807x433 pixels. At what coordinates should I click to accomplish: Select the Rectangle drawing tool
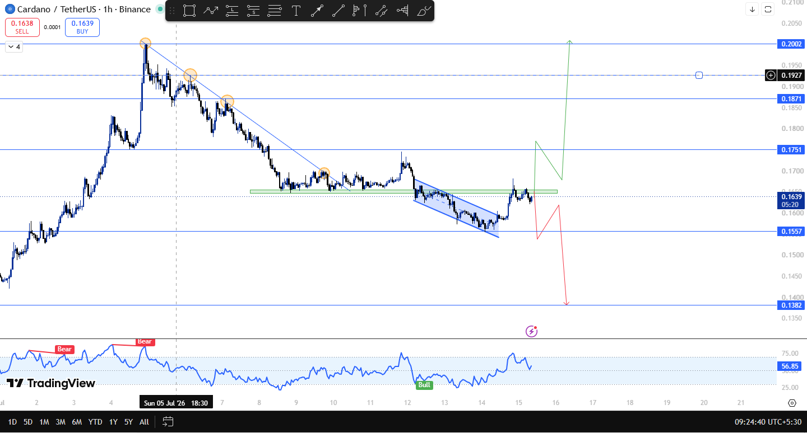189,10
